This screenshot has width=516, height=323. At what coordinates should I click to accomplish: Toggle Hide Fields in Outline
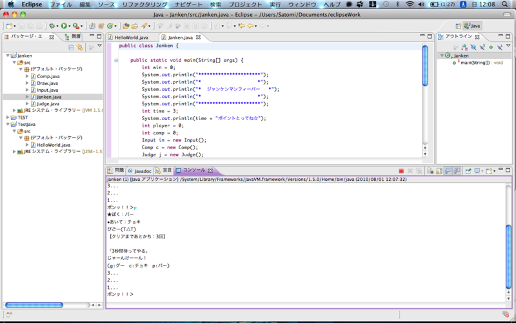tap(473, 47)
